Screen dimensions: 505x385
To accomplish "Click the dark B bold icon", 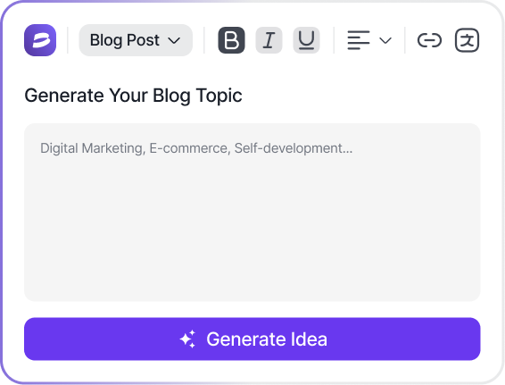I will point(231,40).
